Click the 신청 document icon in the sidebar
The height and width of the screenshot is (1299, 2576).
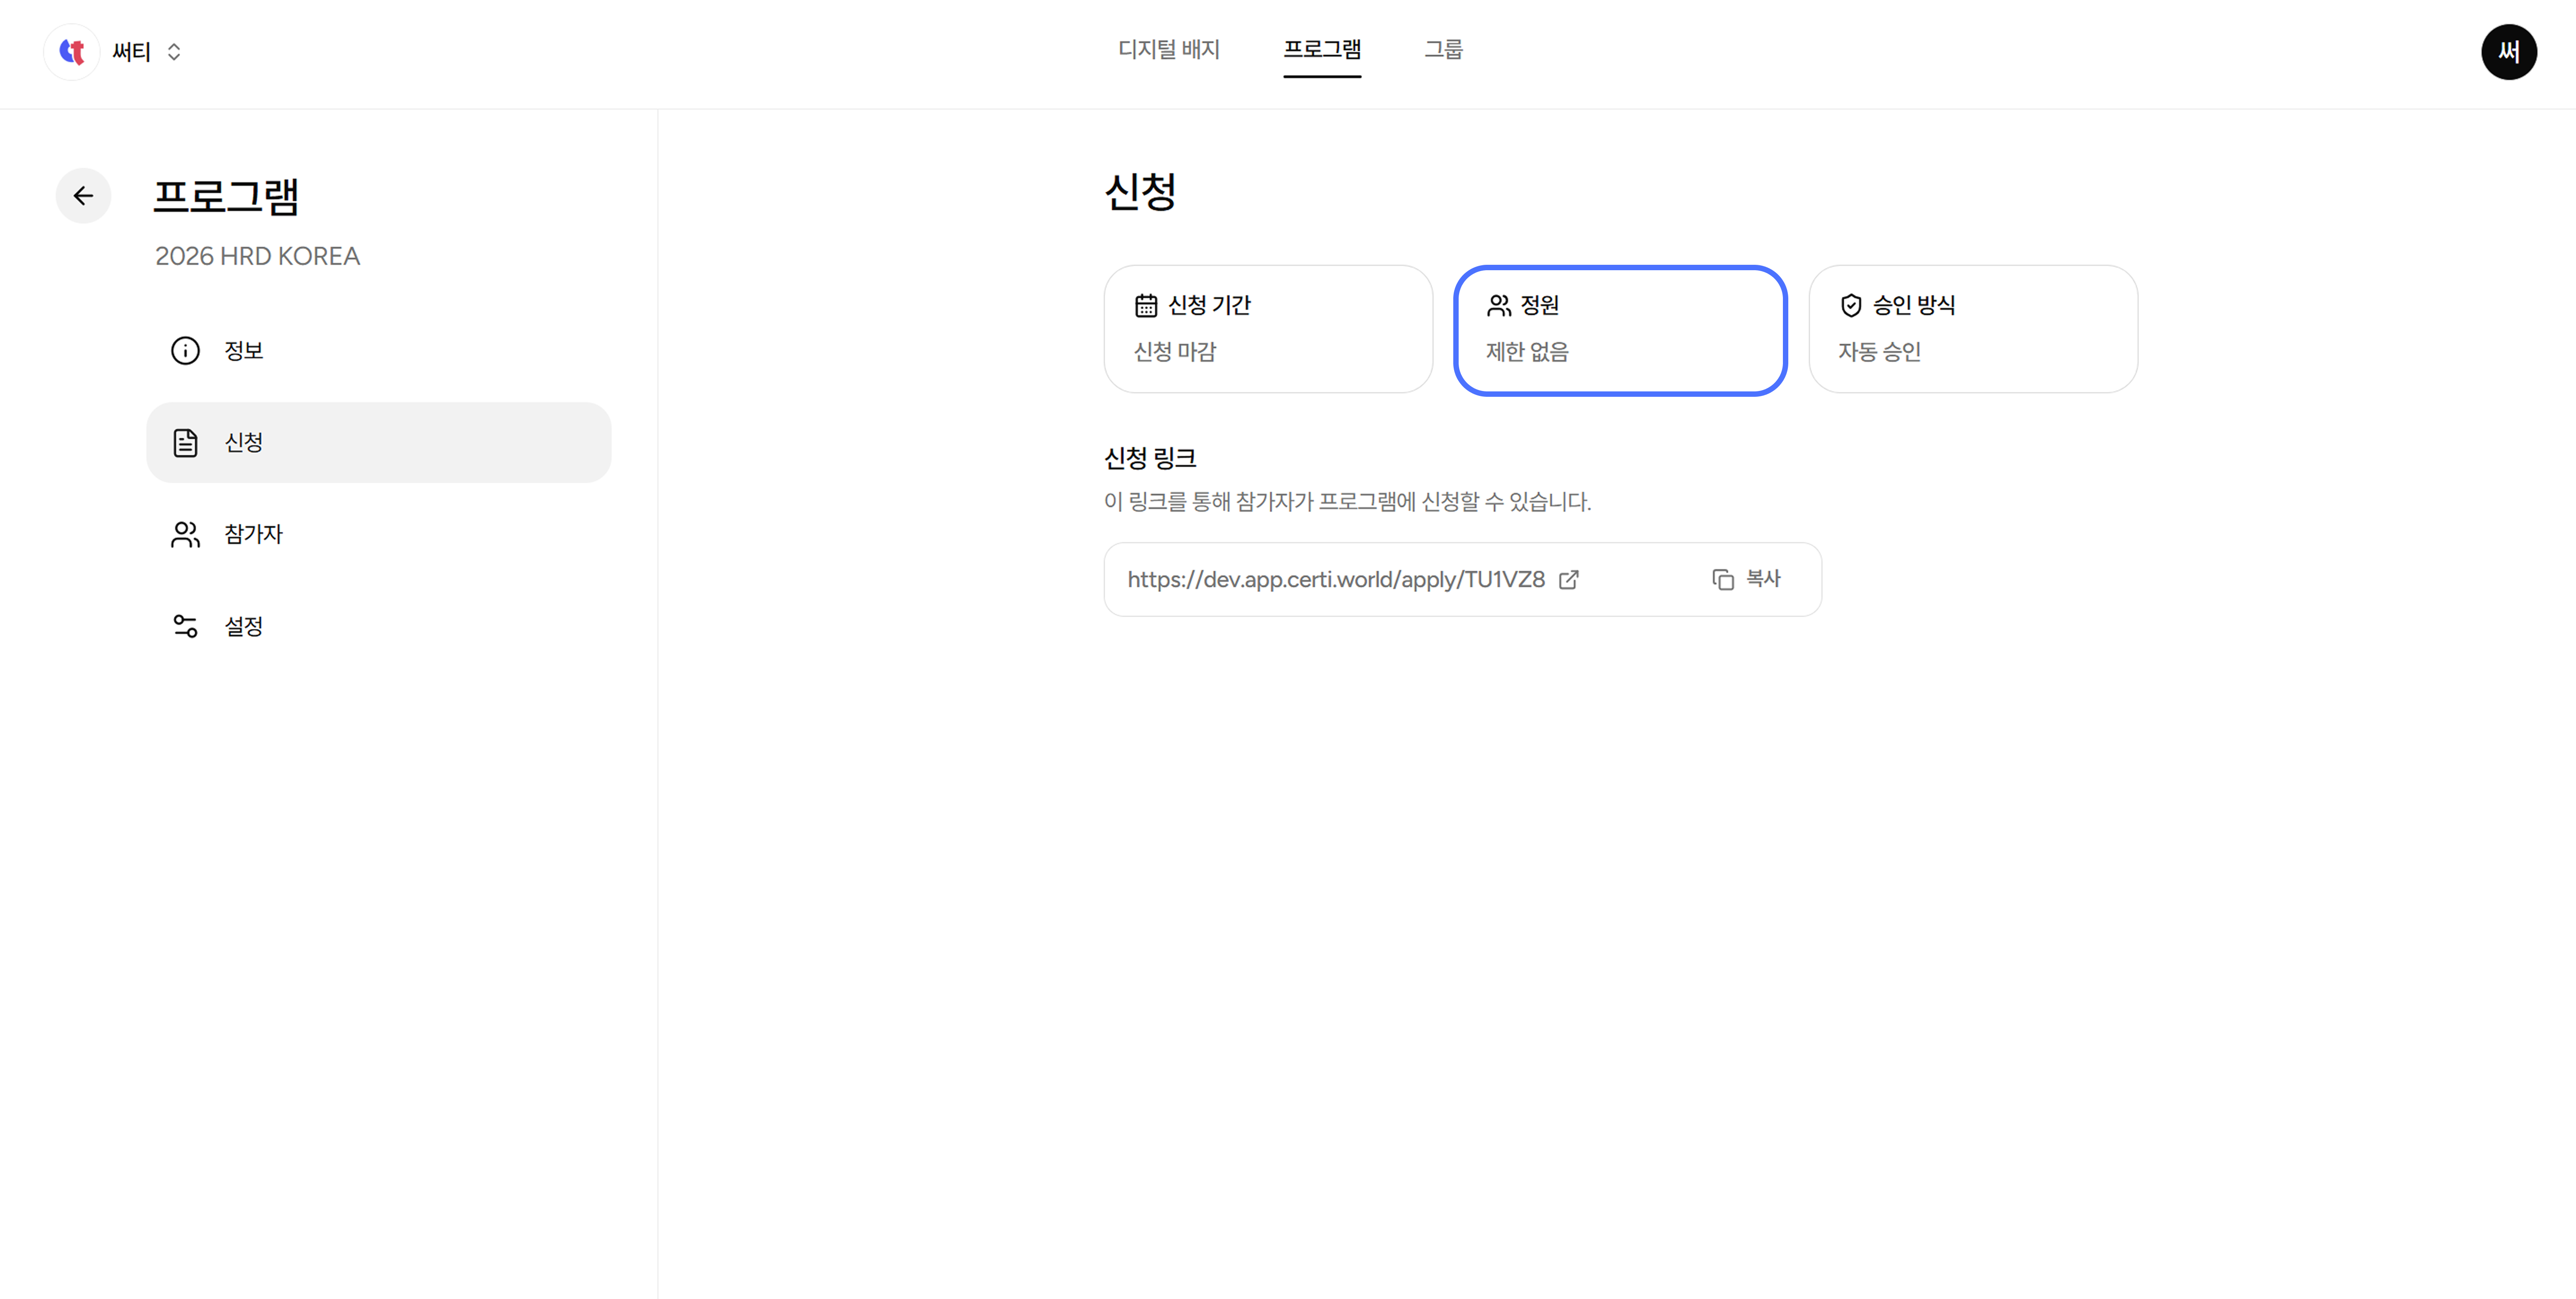185,443
